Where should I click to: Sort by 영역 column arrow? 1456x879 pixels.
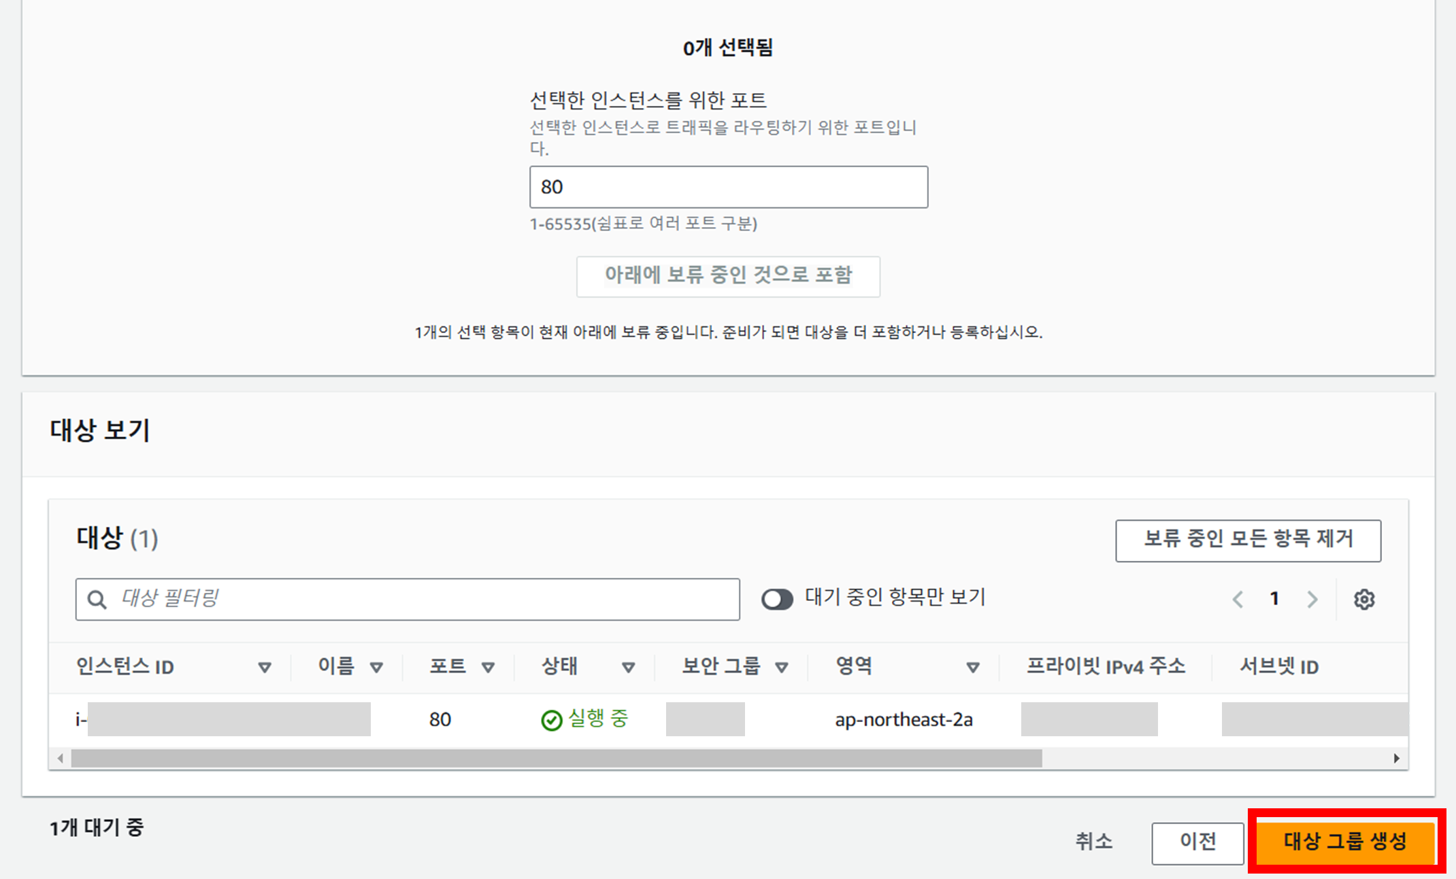coord(973,668)
